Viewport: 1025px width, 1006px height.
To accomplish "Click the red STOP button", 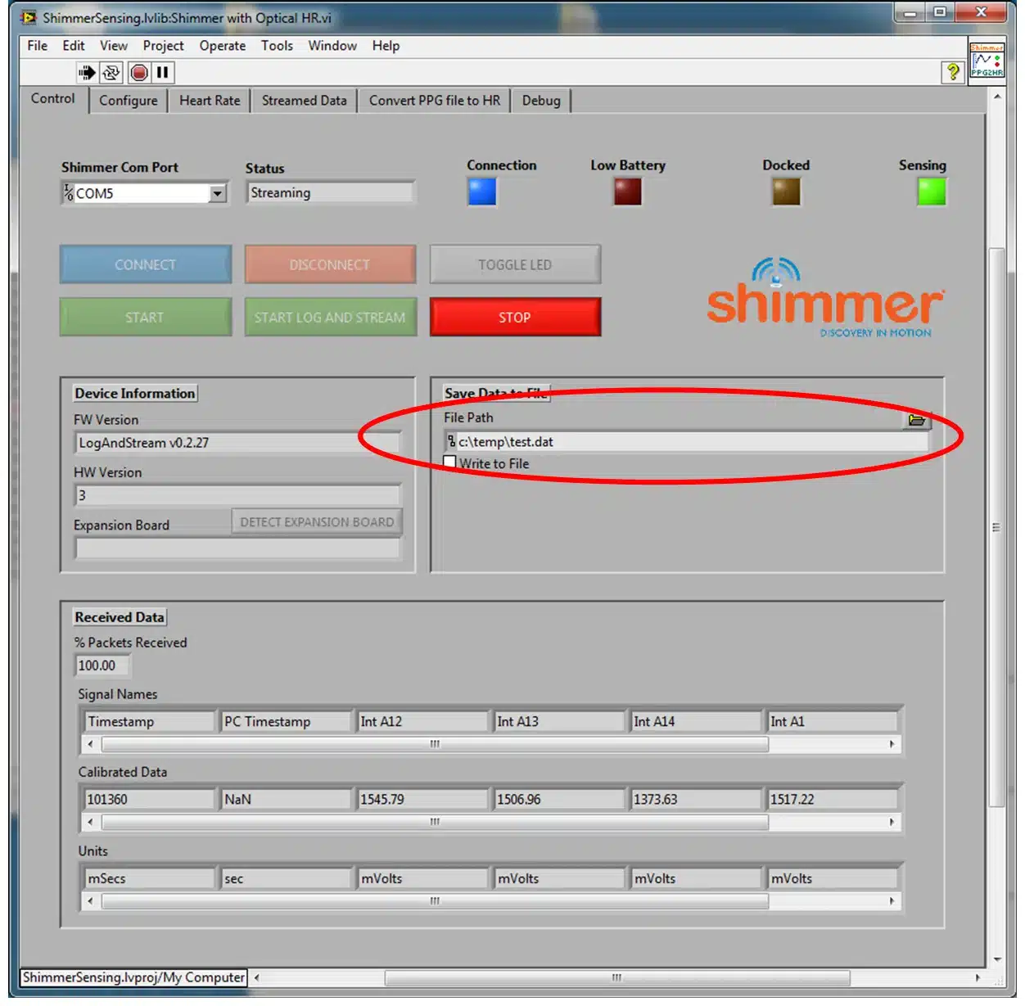I will (515, 317).
